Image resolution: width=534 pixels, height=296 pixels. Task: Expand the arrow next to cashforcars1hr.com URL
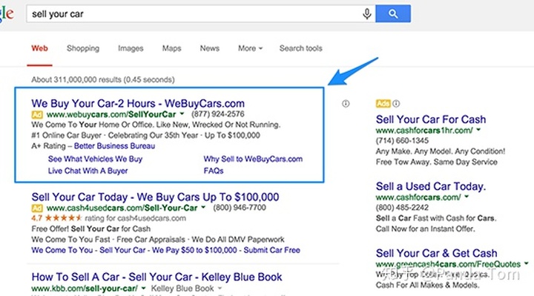click(478, 130)
